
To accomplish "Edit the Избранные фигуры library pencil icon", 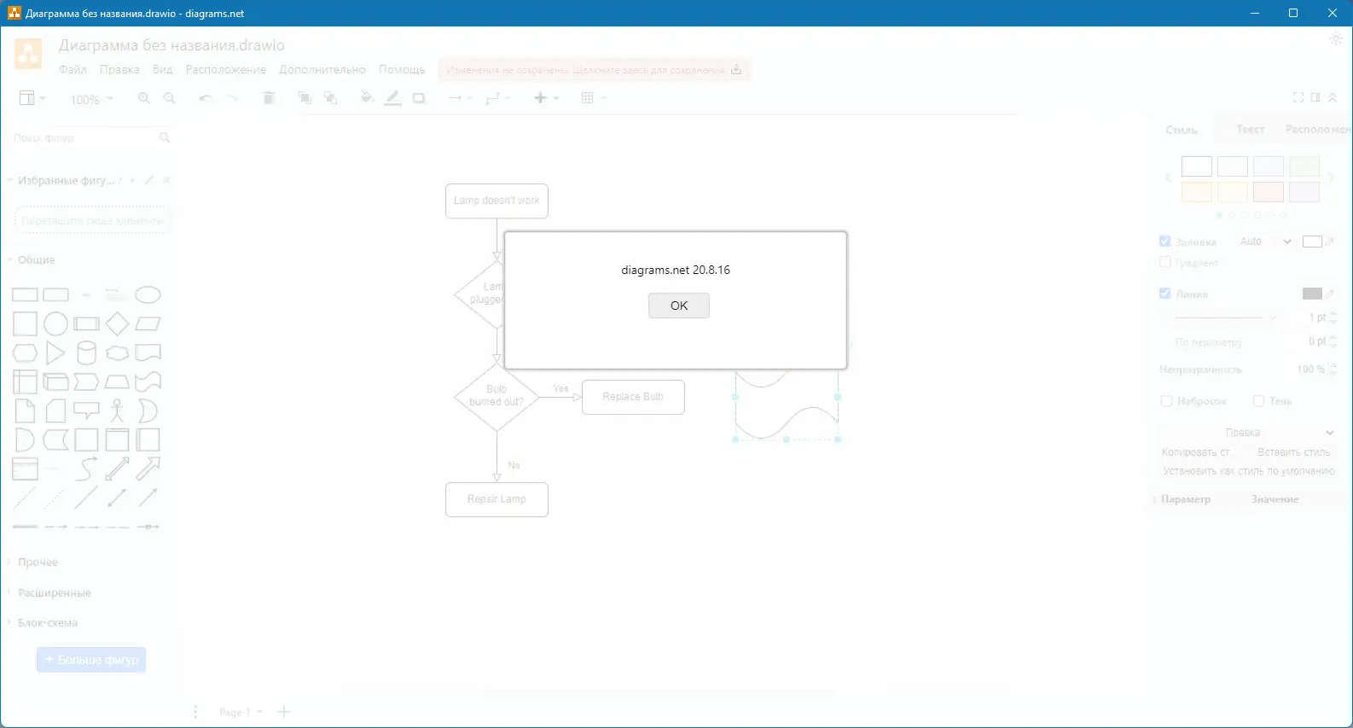I will pyautogui.click(x=149, y=180).
